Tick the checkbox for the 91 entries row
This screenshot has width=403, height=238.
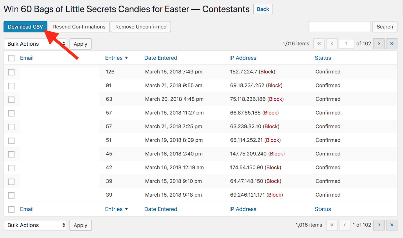coord(11,86)
